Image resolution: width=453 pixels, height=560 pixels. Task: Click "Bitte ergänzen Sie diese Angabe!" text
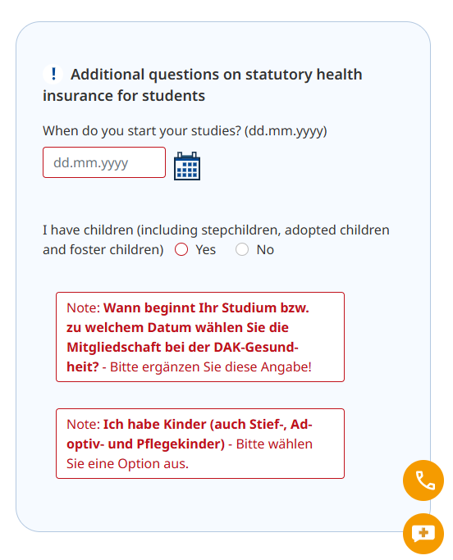[x=211, y=367]
